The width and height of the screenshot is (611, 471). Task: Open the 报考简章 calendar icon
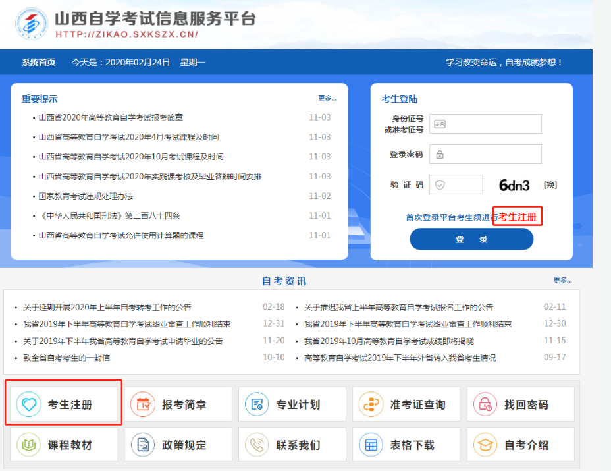(143, 404)
